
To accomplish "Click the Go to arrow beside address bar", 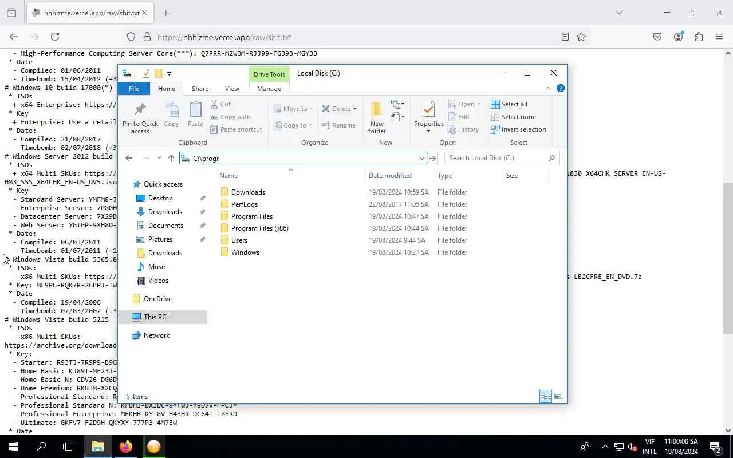I will pyautogui.click(x=433, y=158).
